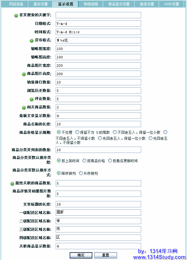Click the 重置 button
This screenshot has height=260, width=187.
[x=105, y=255]
